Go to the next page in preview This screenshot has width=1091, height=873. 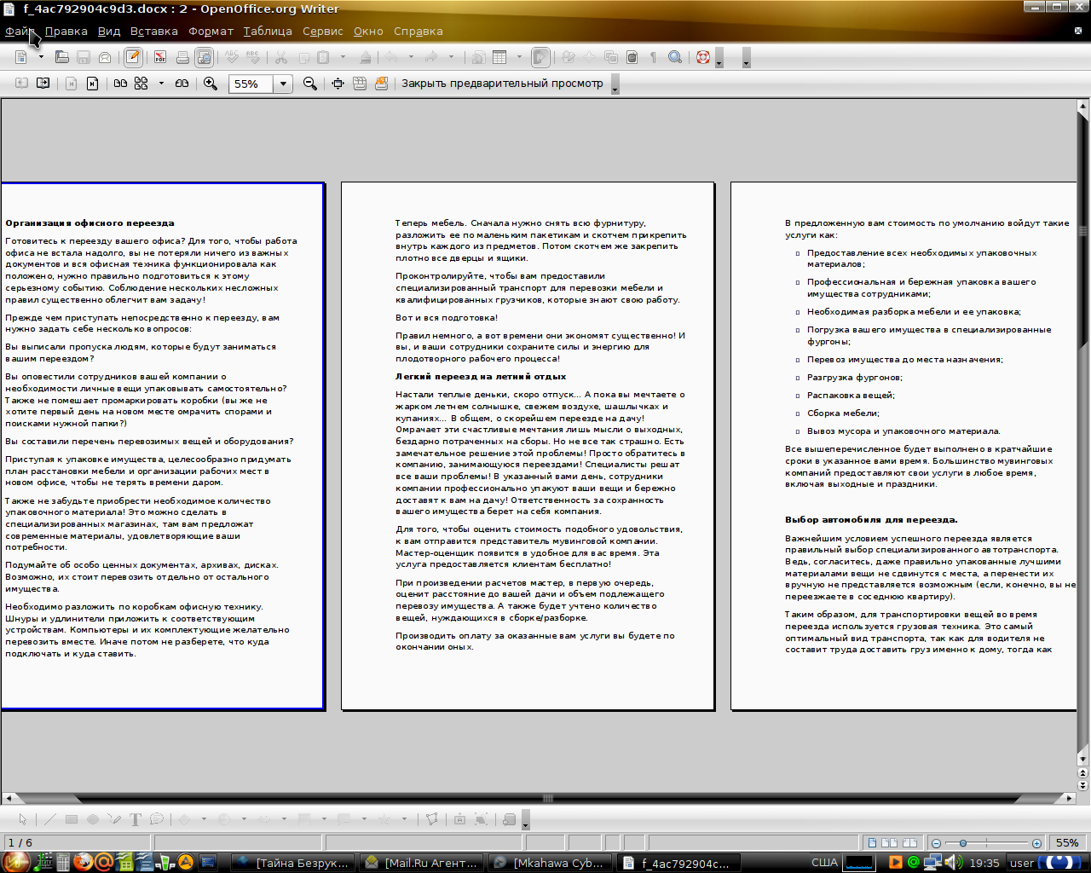pos(43,84)
